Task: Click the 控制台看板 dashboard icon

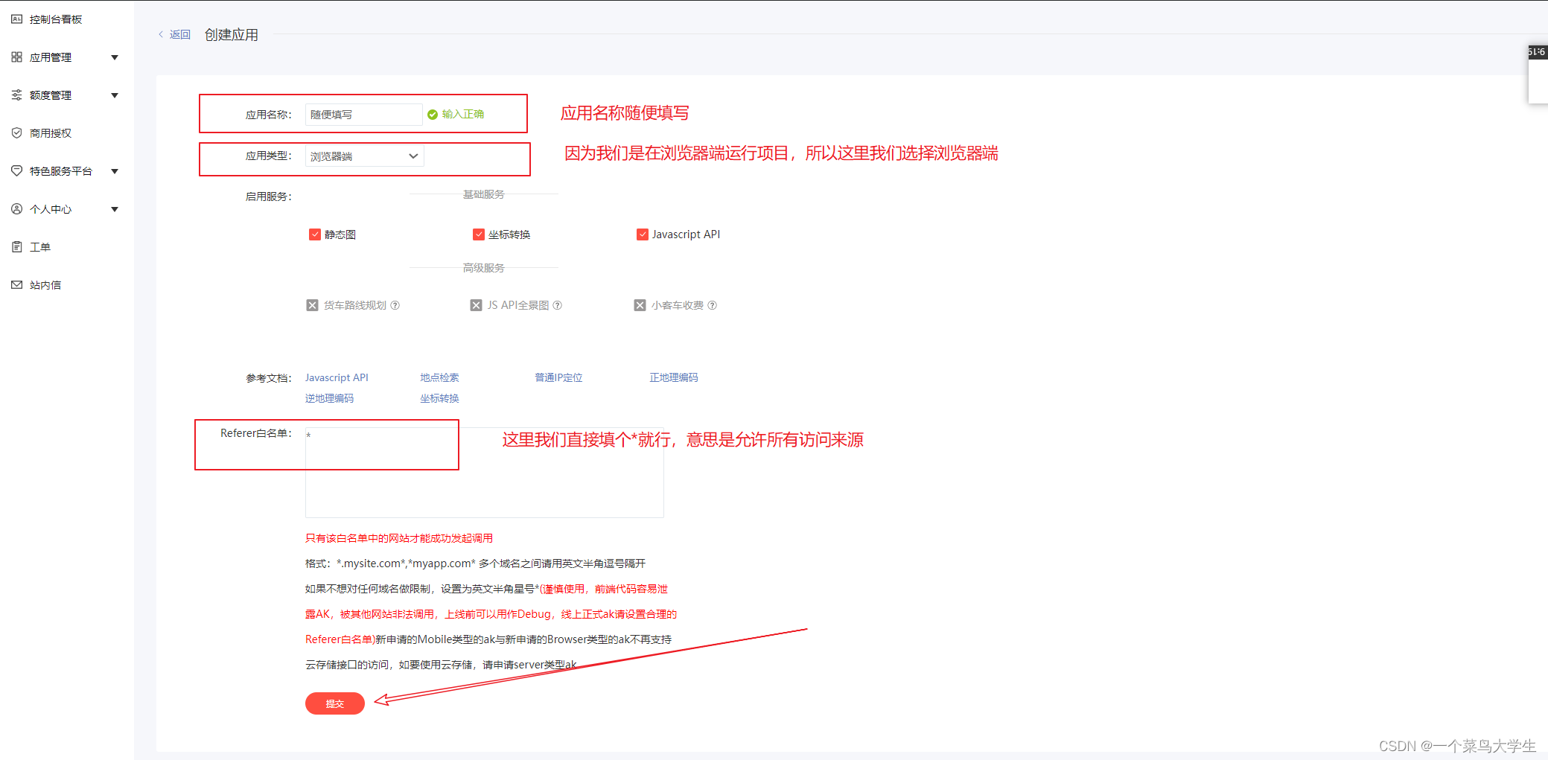Action: click(16, 19)
